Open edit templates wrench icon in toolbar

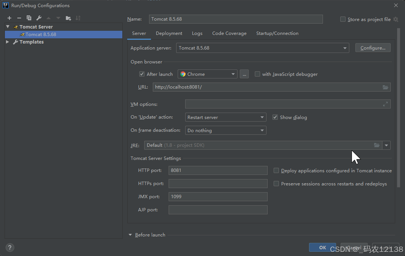39,18
